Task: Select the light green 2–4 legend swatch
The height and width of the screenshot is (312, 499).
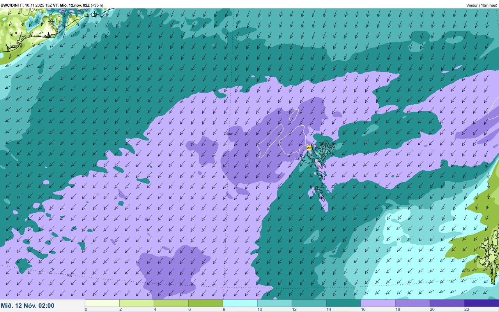Action: [x=136, y=303]
